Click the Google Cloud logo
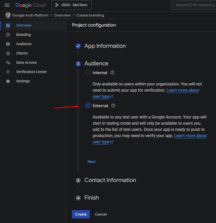This screenshot has width=216, height=223. [x=30, y=5]
